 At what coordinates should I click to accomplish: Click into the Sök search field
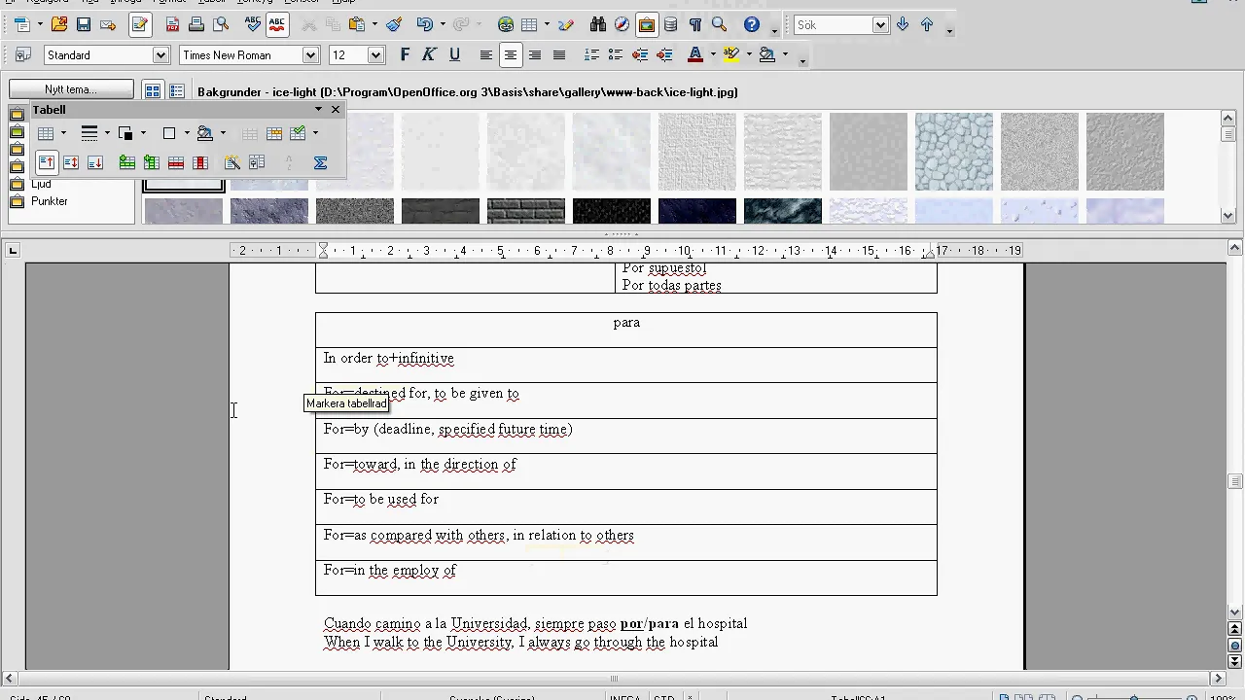pos(833,25)
